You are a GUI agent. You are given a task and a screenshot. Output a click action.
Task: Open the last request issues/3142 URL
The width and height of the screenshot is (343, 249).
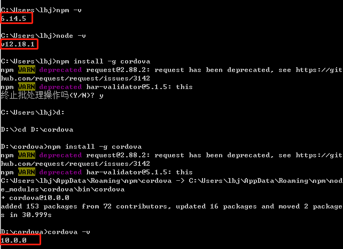[x=75, y=164]
